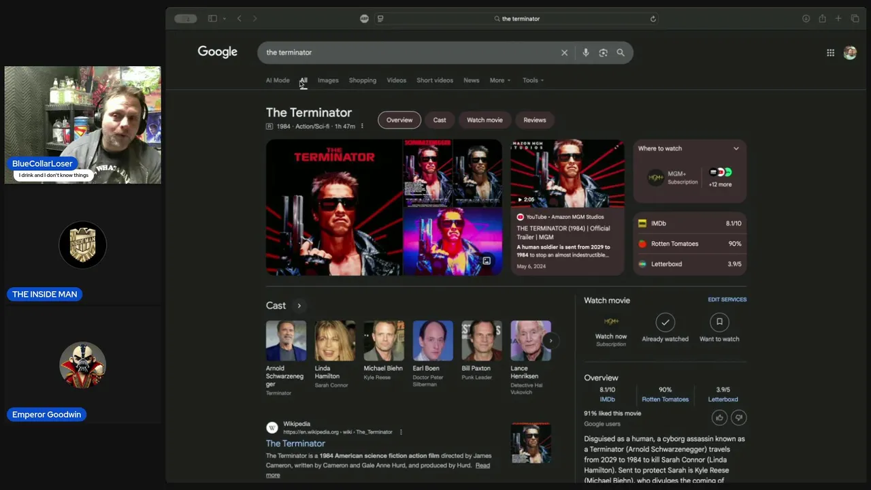Click the Watch movie chip
This screenshot has width=871, height=490.
coord(484,120)
